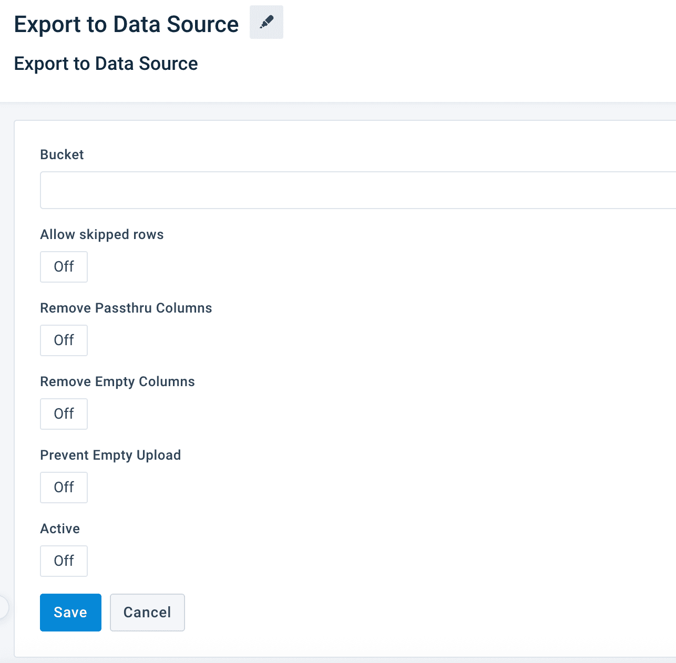
Task: Enable the Prevent Empty Upload toggle
Action: [64, 488]
